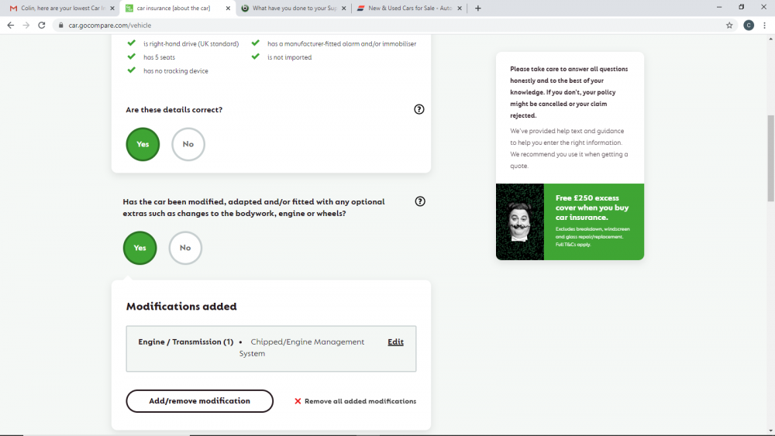Open the Chrome profile avatar C
The image size is (775, 436).
pyautogui.click(x=749, y=26)
